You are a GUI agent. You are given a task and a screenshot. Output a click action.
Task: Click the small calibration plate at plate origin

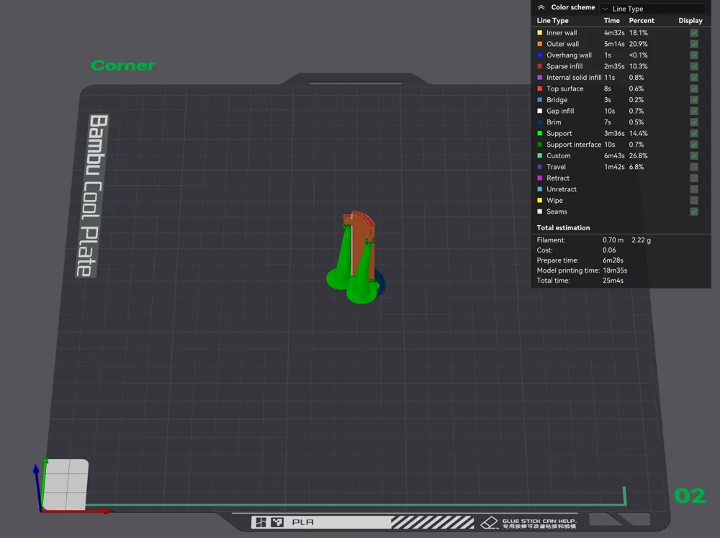tap(65, 483)
